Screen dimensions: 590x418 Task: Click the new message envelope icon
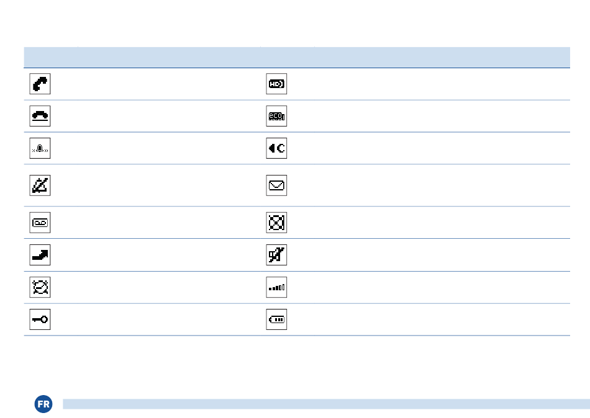pos(276,185)
